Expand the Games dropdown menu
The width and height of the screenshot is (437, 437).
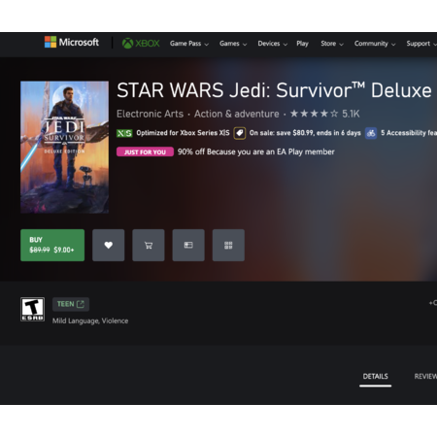(x=233, y=44)
